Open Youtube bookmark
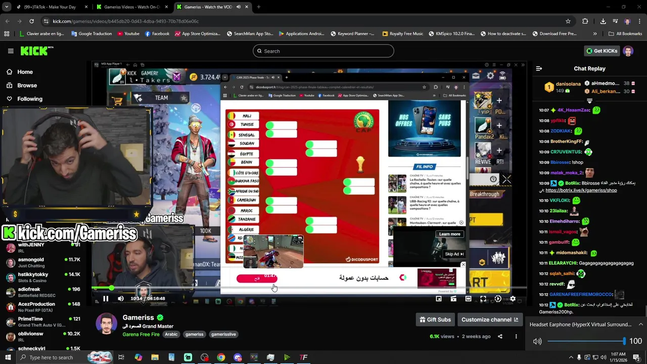The height and width of the screenshot is (364, 647). pos(128,34)
